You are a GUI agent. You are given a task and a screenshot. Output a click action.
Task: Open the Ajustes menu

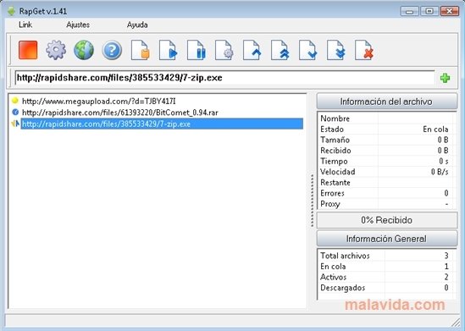click(78, 25)
